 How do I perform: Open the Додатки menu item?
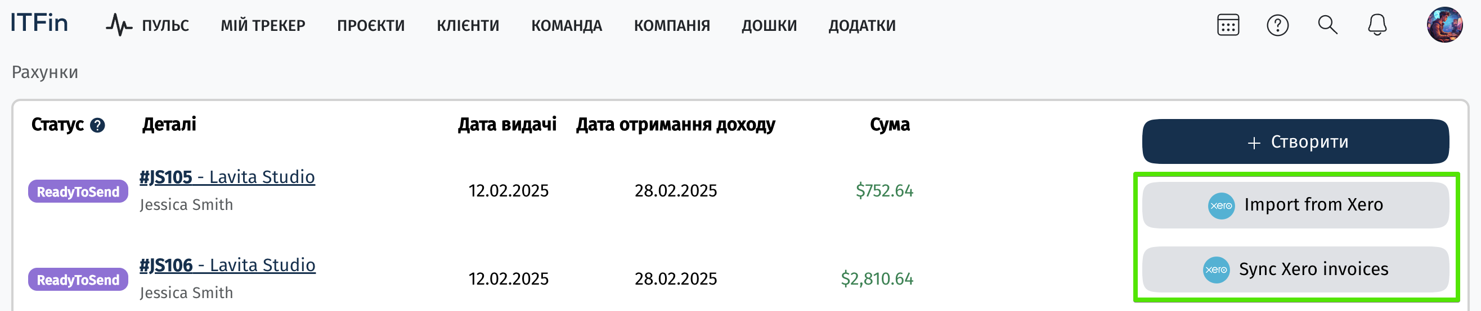[862, 26]
